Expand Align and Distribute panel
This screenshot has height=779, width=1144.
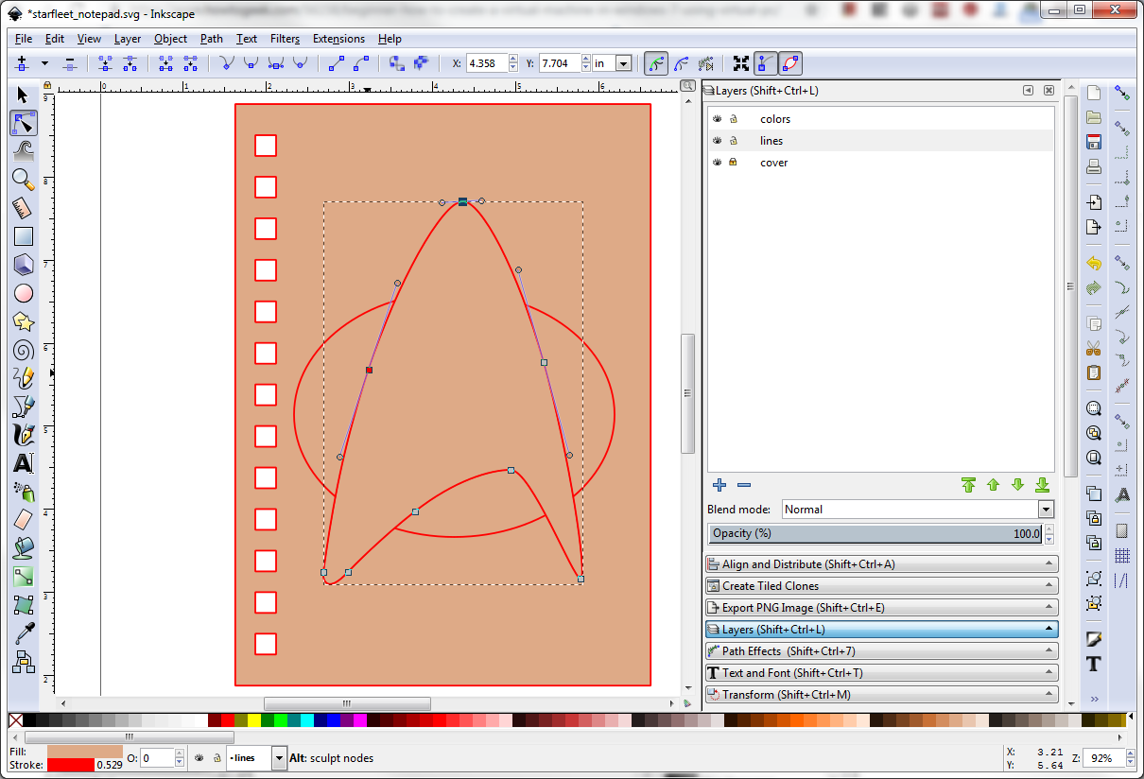(x=882, y=564)
